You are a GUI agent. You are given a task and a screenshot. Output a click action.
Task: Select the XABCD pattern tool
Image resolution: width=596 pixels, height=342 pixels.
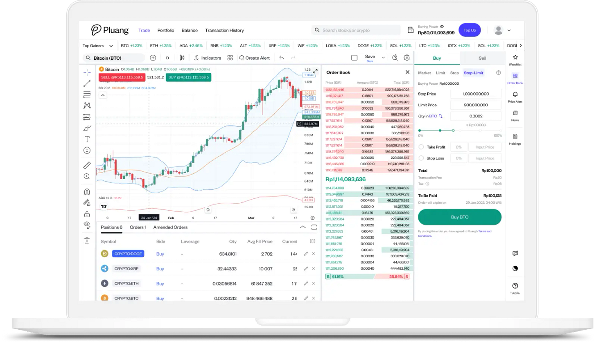click(x=87, y=106)
